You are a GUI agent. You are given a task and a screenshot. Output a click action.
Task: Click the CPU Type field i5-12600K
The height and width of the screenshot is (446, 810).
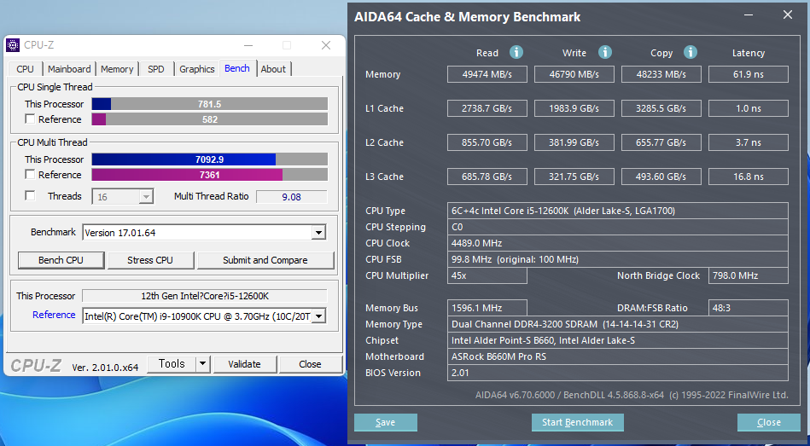click(x=618, y=211)
